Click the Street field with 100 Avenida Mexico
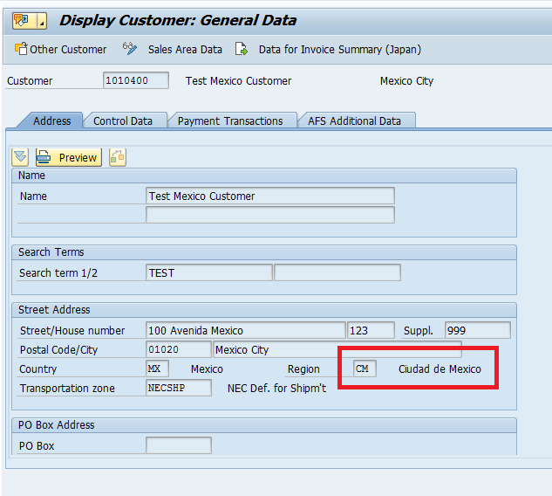 (246, 331)
